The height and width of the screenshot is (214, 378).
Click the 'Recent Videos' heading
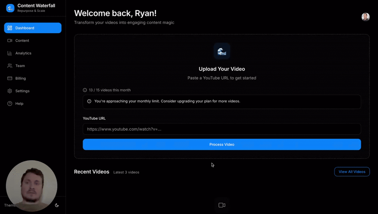pos(92,172)
